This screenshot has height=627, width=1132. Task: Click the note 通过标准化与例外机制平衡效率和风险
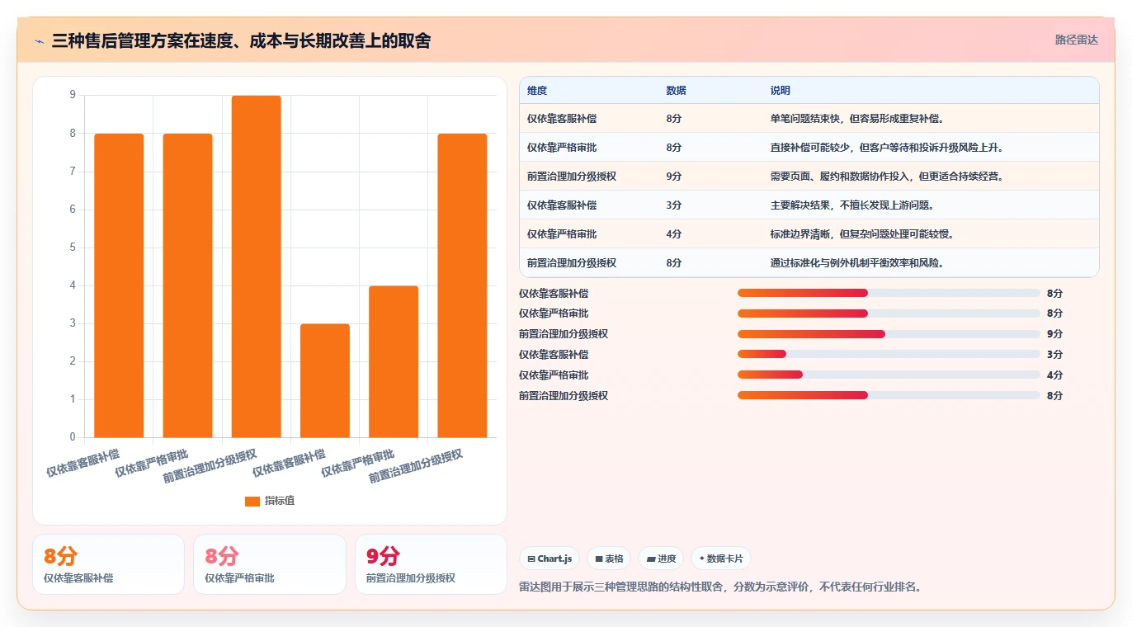857,263
